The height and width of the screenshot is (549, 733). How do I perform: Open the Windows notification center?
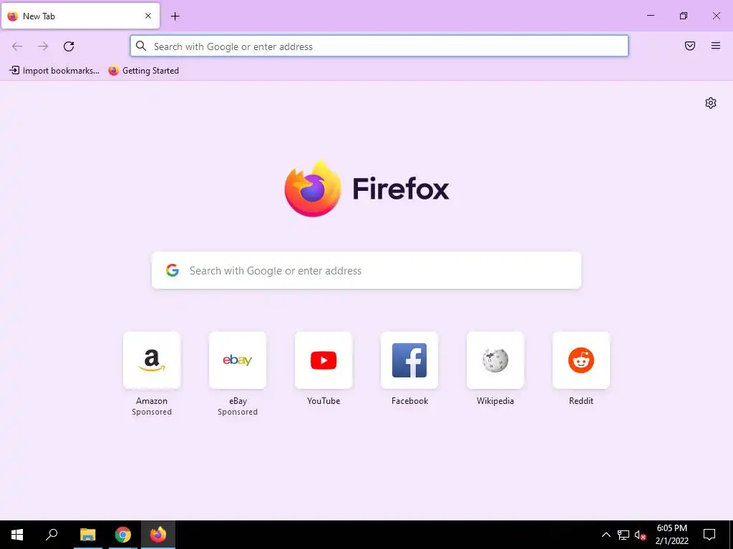pyautogui.click(x=709, y=535)
